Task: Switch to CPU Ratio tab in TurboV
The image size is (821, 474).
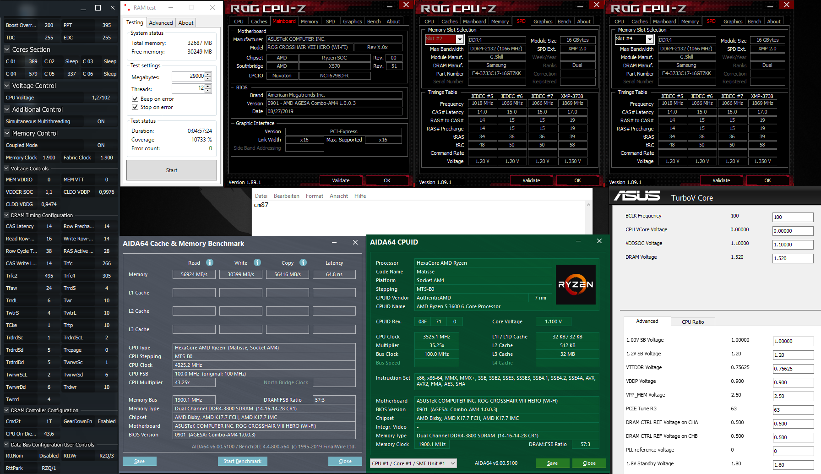Action: [693, 322]
